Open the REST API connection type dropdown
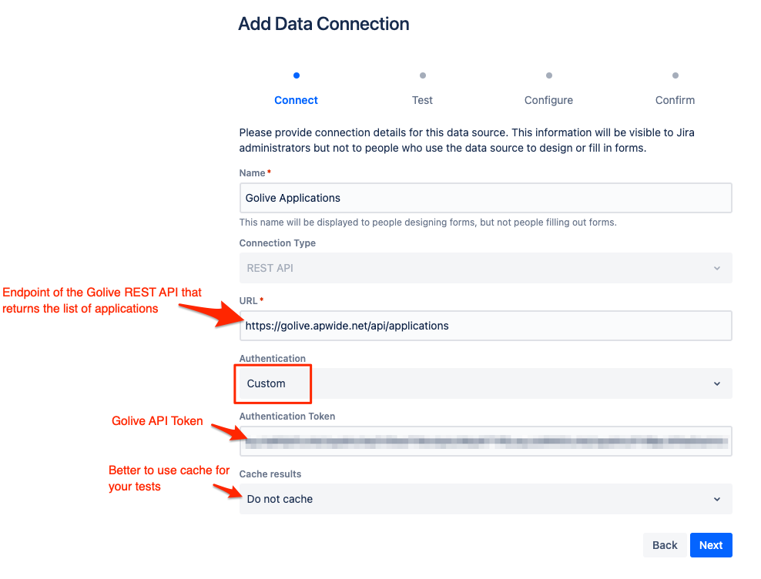 pyautogui.click(x=485, y=269)
